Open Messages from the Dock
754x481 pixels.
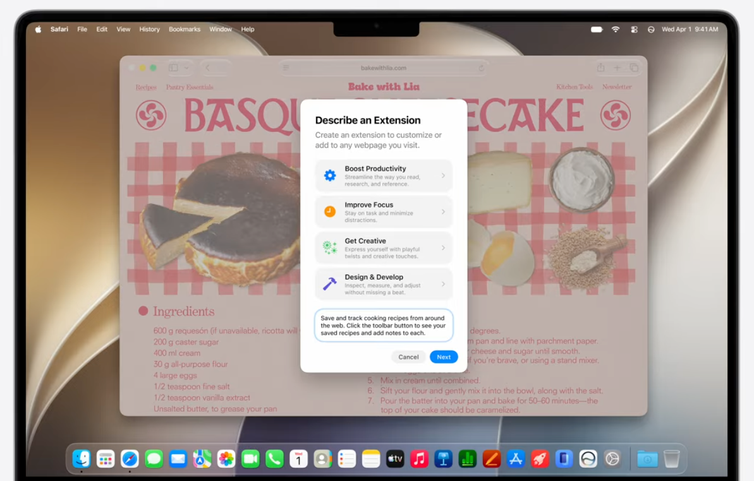pyautogui.click(x=154, y=459)
